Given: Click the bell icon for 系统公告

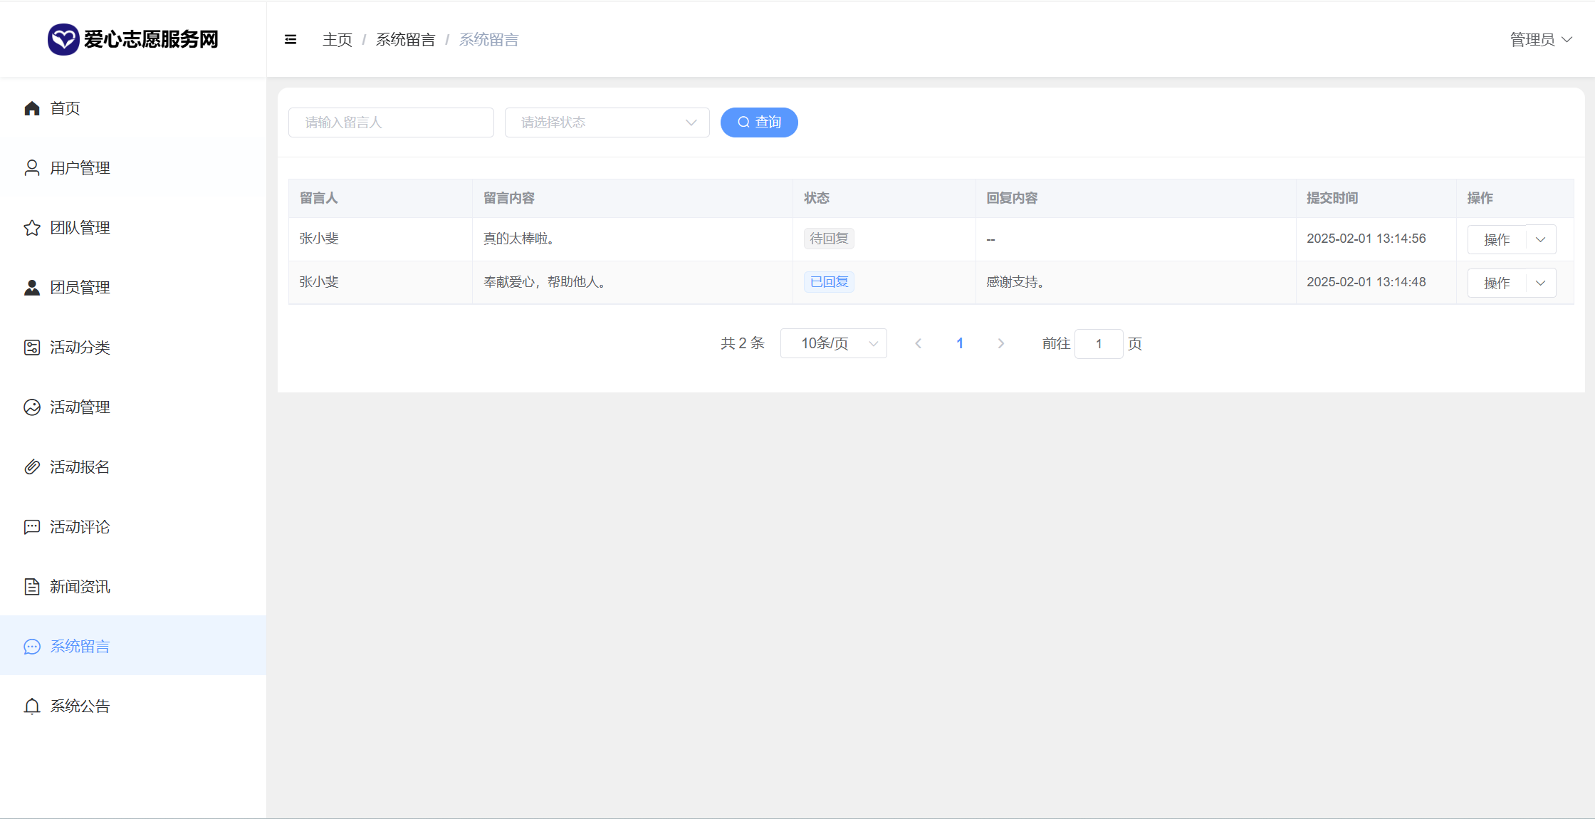Looking at the screenshot, I should point(32,706).
